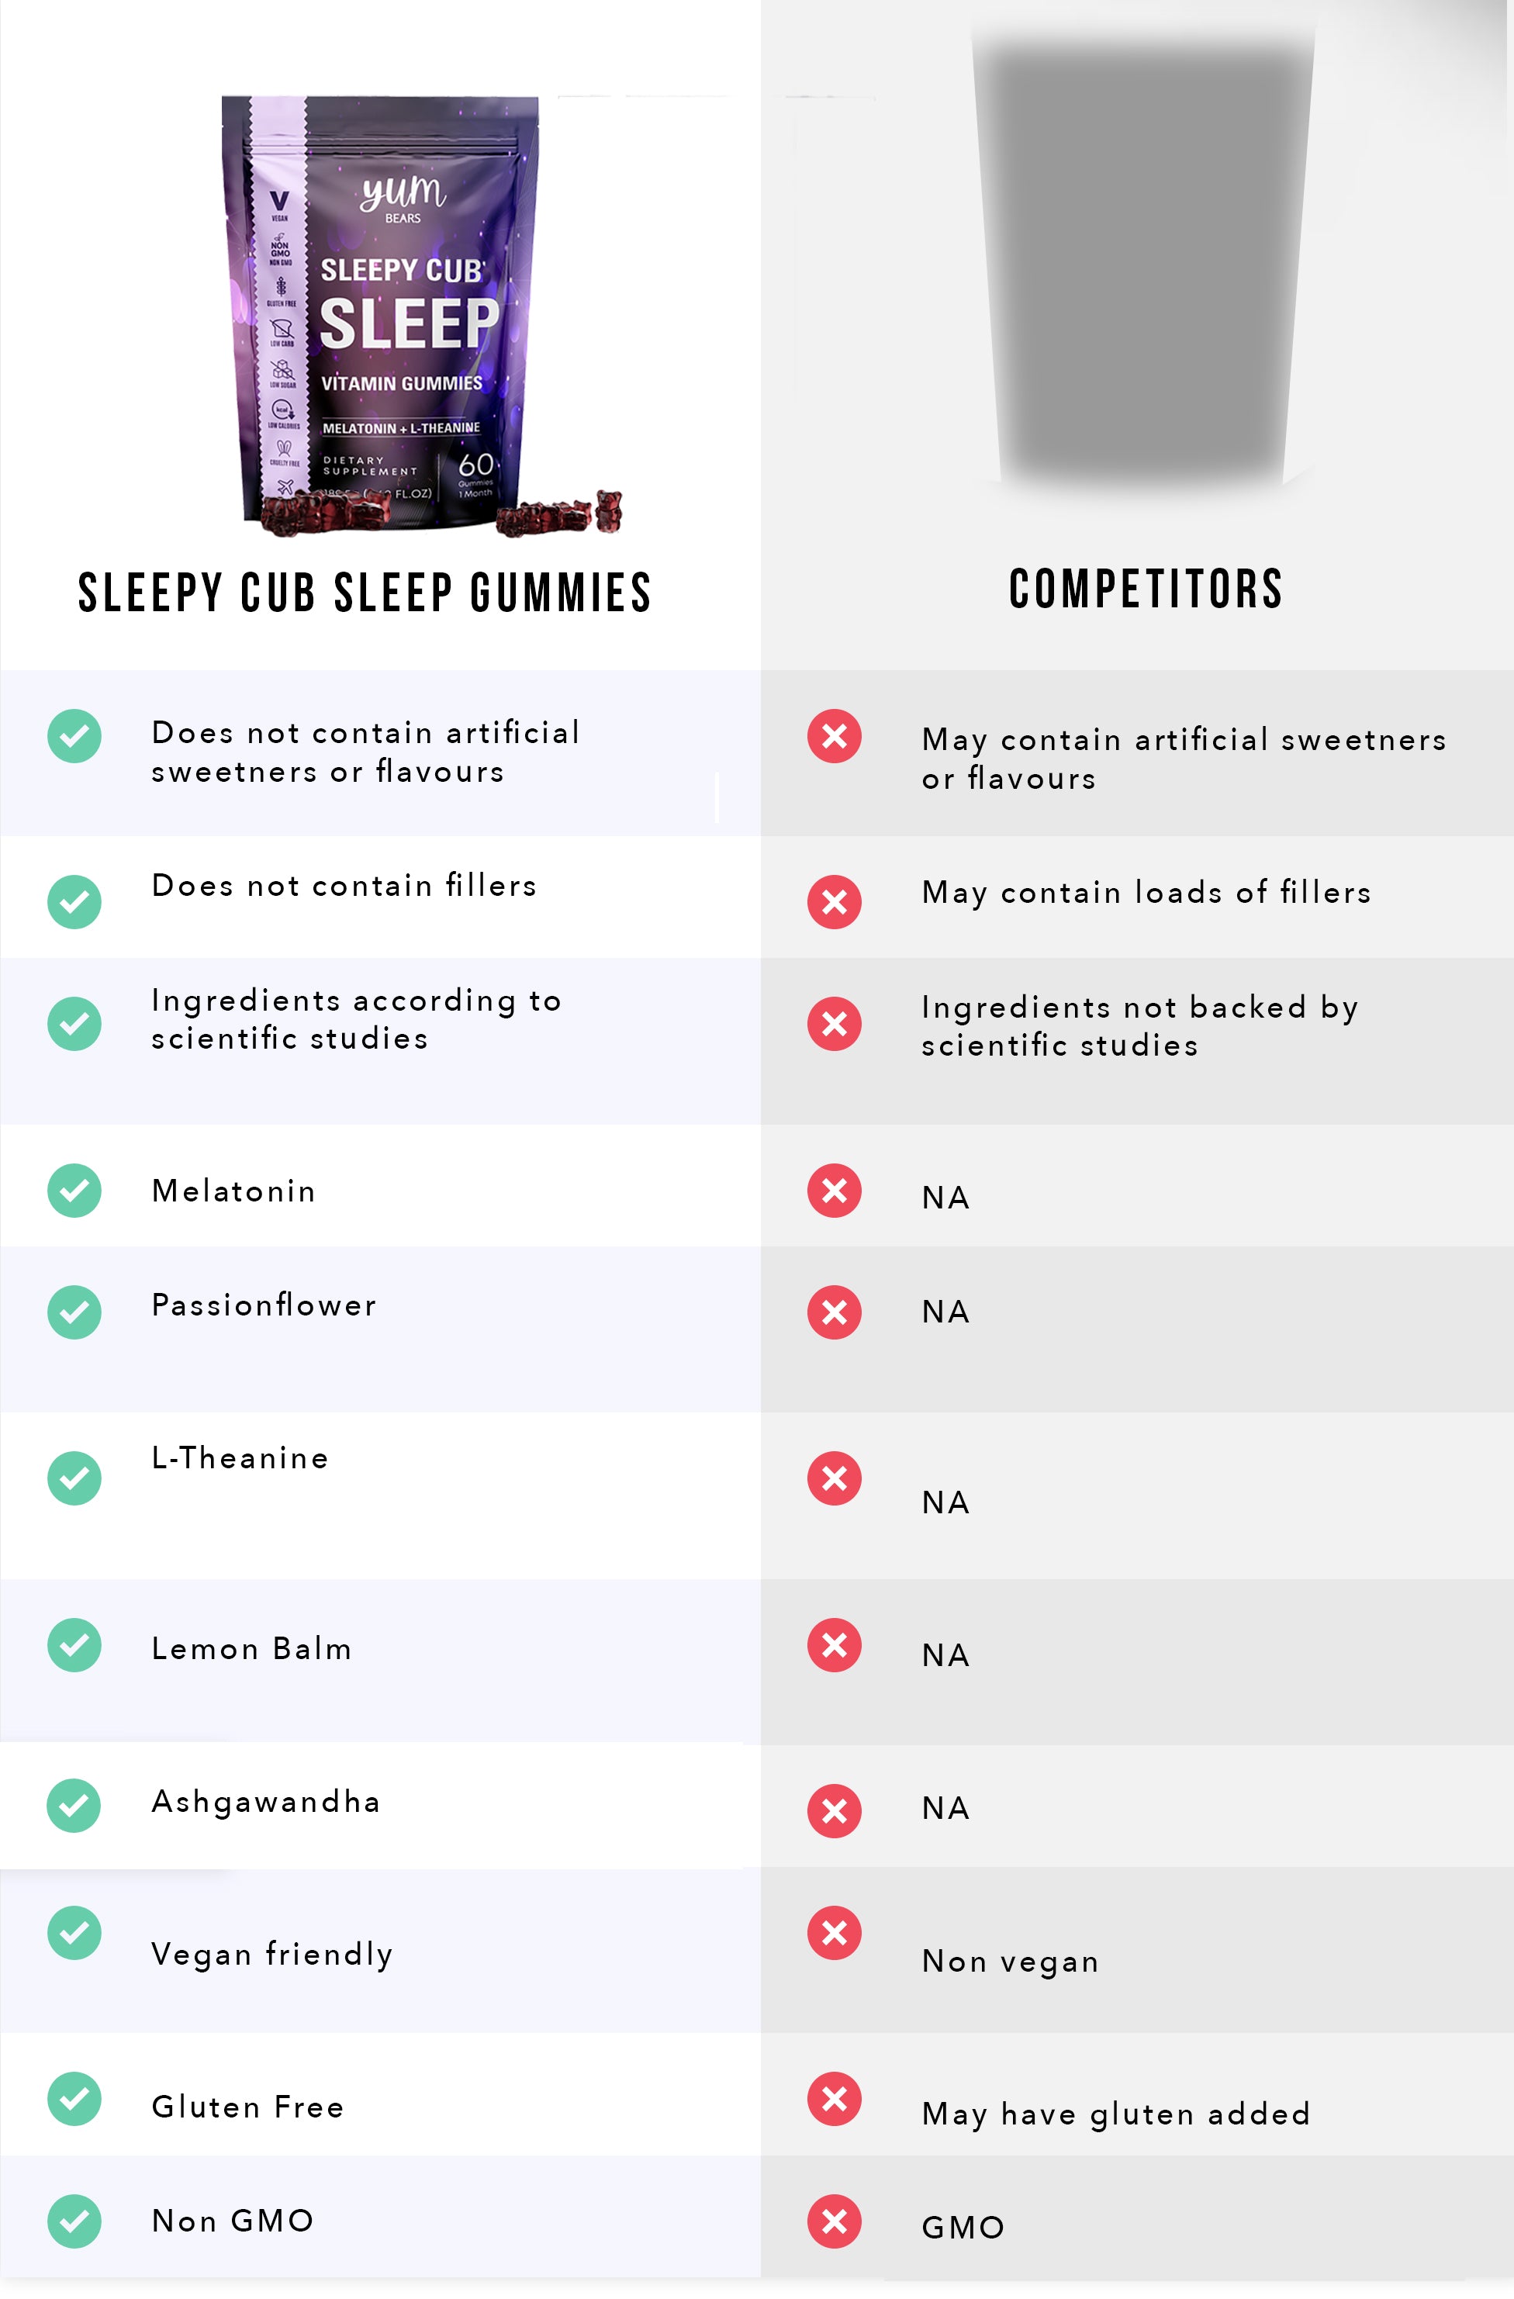The image size is (1514, 2299).
Task: Click the green checkmark beside L-Theanine
Action: coord(74,1477)
